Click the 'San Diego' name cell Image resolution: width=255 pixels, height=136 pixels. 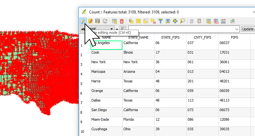106,112
